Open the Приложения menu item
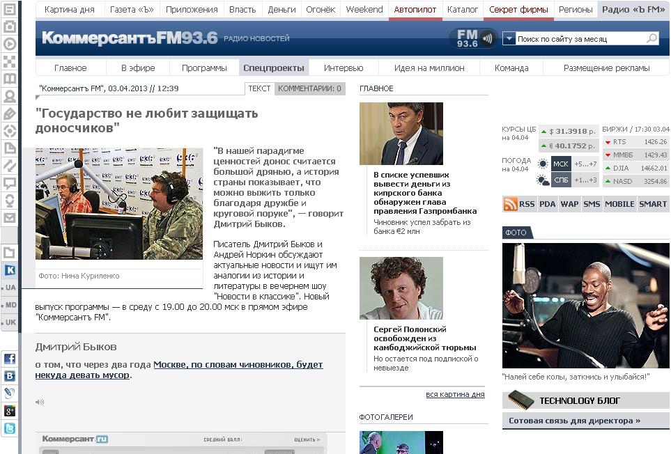This screenshot has height=454, width=671. (x=192, y=10)
